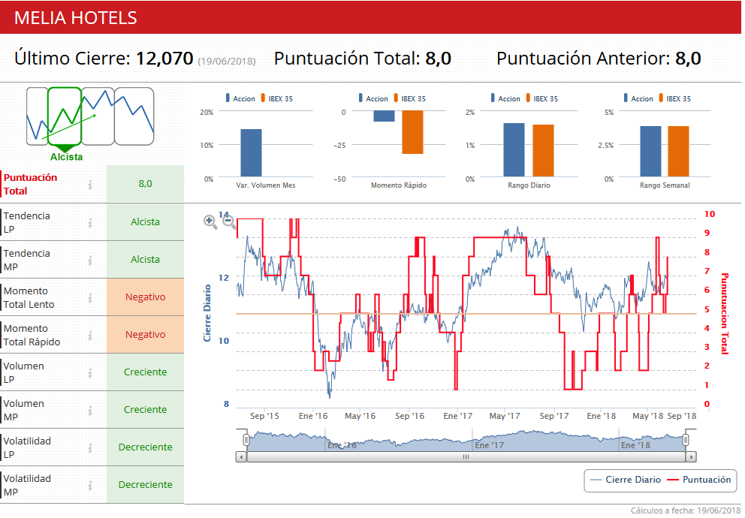This screenshot has width=745, height=518.
Task: Click blue Accion bar in Rango Diario
Action: coord(514,150)
